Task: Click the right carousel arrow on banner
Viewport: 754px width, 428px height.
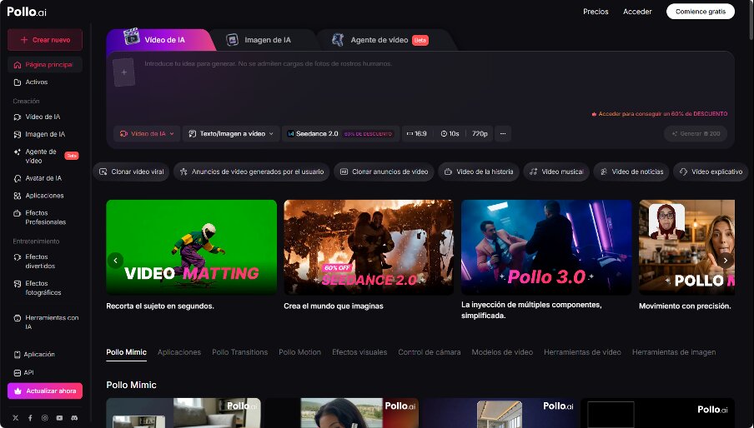Action: (725, 260)
